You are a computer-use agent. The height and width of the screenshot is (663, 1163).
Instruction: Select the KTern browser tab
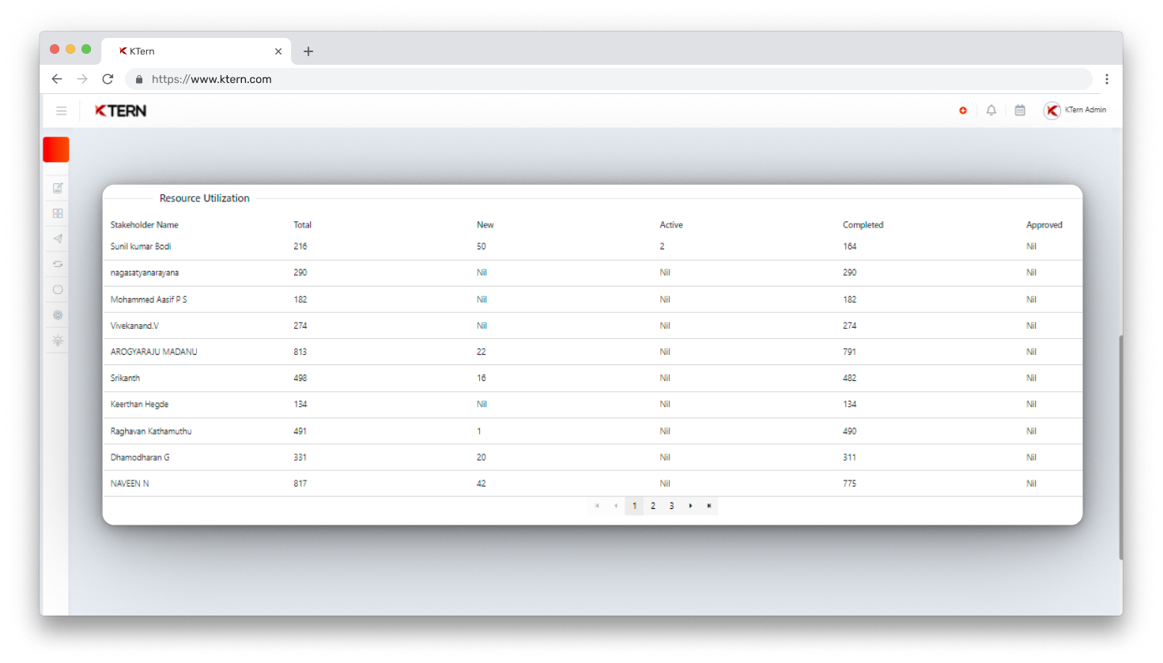tap(196, 51)
